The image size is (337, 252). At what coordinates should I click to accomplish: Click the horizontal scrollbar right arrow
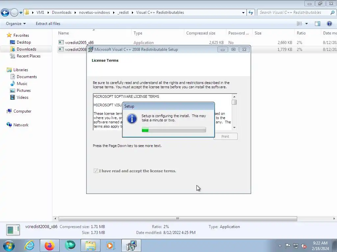tap(334, 219)
